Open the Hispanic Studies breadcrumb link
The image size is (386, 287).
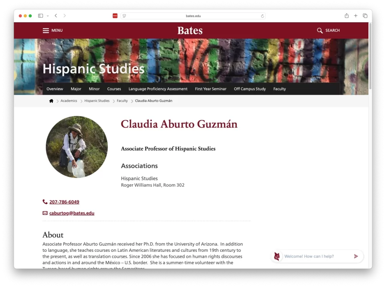tap(96, 100)
